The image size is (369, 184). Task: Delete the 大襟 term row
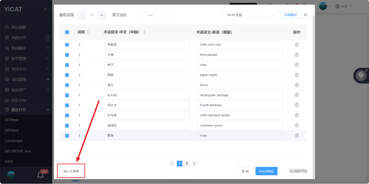pos(297,55)
